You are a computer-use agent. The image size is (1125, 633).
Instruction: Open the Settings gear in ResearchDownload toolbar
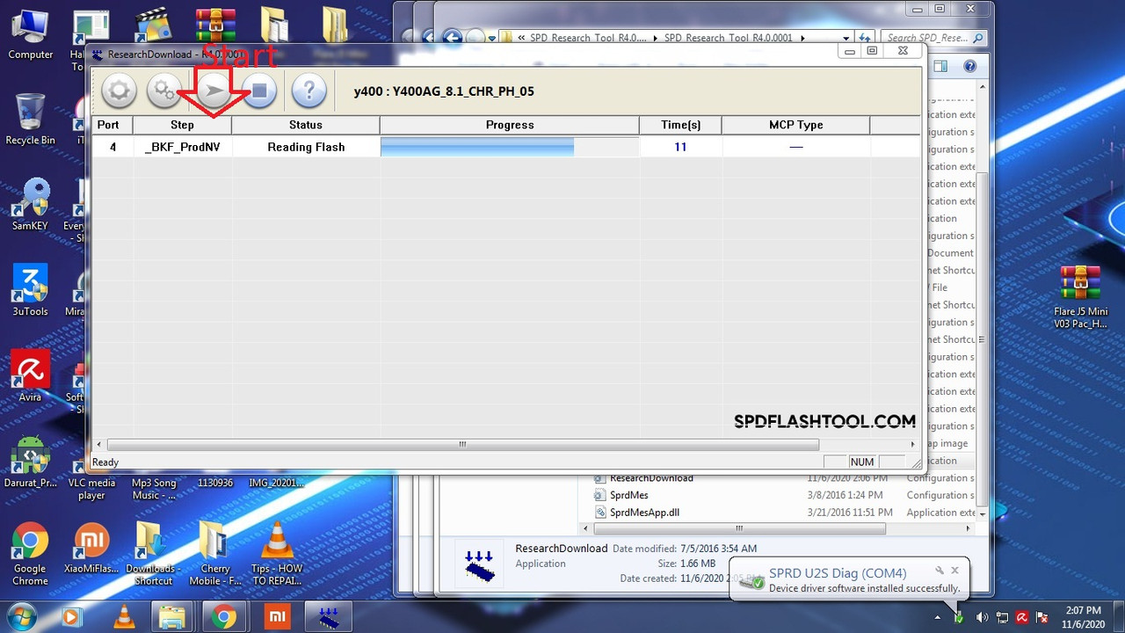tap(119, 91)
